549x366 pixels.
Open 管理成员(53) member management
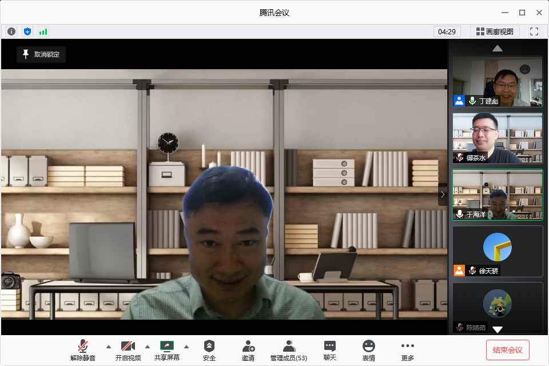coord(289,350)
